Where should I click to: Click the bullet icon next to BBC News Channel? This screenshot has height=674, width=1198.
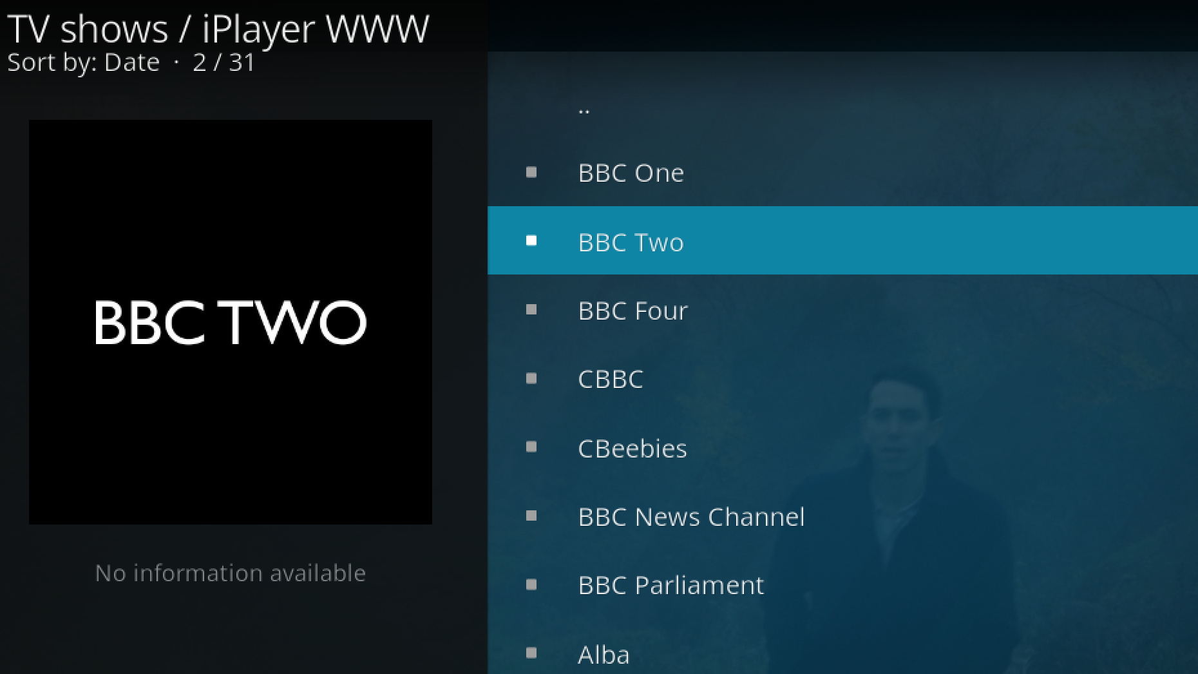click(531, 515)
